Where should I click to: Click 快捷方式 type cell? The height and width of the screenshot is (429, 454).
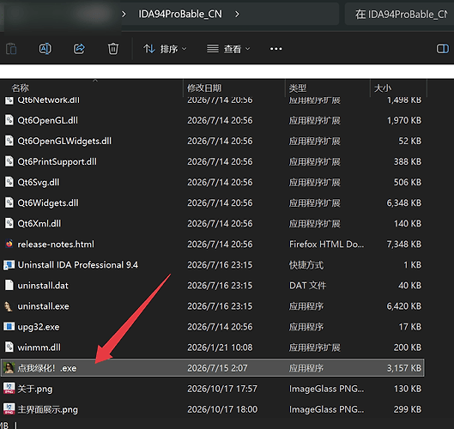[x=306, y=264]
